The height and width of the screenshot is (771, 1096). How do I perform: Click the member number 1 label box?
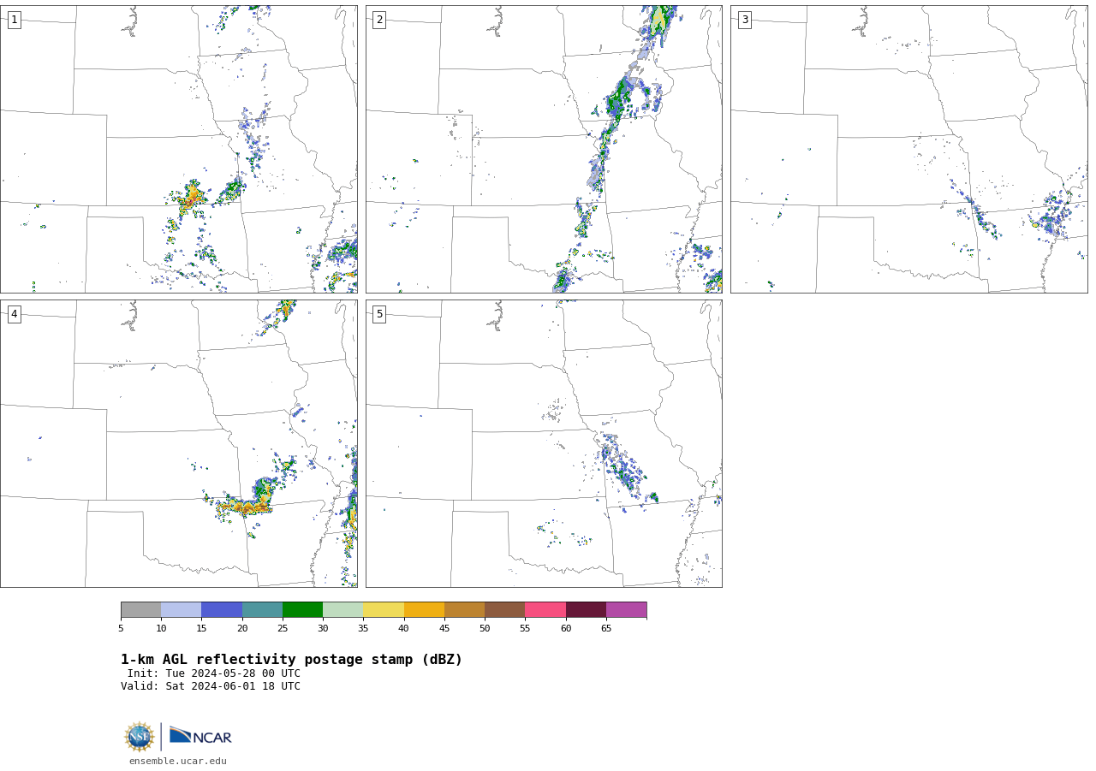[x=14, y=20]
